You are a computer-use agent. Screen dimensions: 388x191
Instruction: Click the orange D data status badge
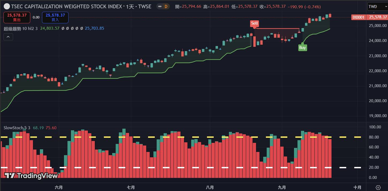[166, 6]
